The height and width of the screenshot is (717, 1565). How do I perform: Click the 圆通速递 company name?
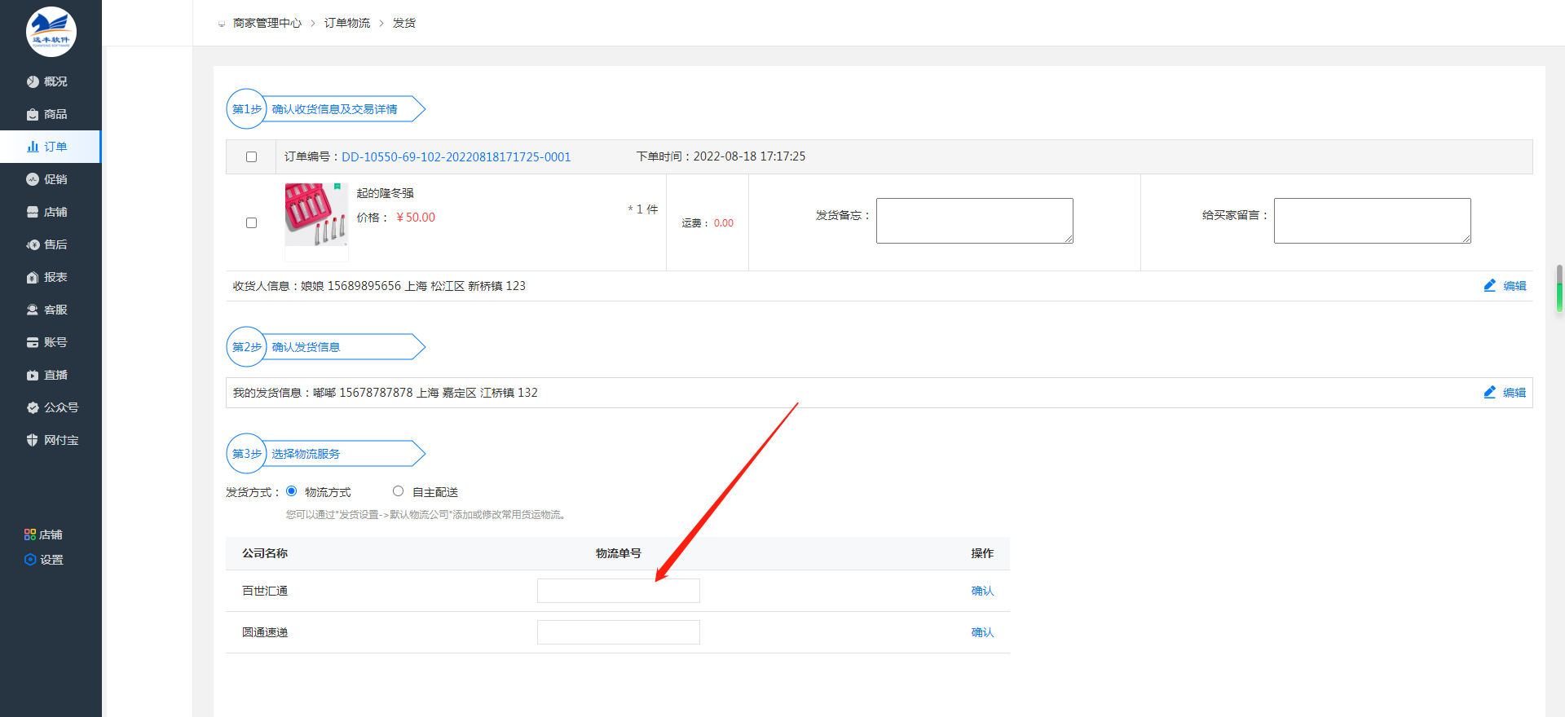(x=265, y=632)
